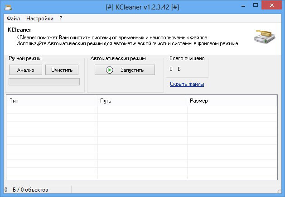Screen dimensions: 285x197
Task: Click the 'Всего очищено' group label
Action: 187,58
